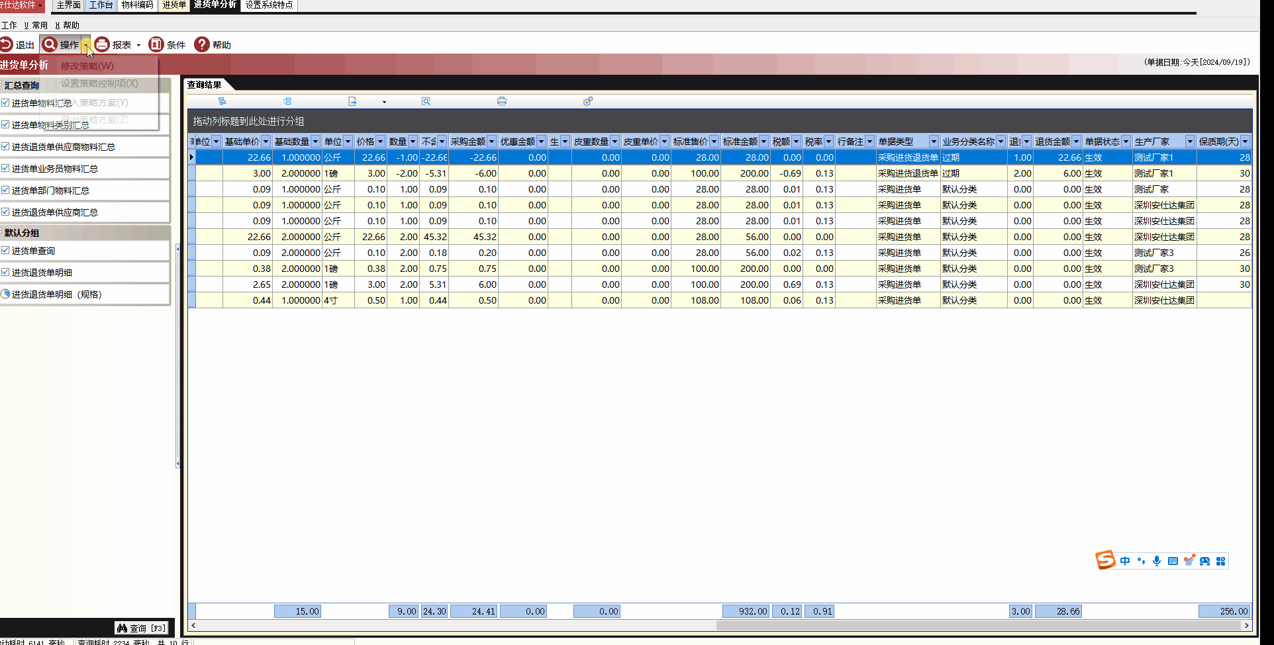Screen dimensions: 1274x645
Task: Click the 默认分组 group header
Action: point(85,233)
